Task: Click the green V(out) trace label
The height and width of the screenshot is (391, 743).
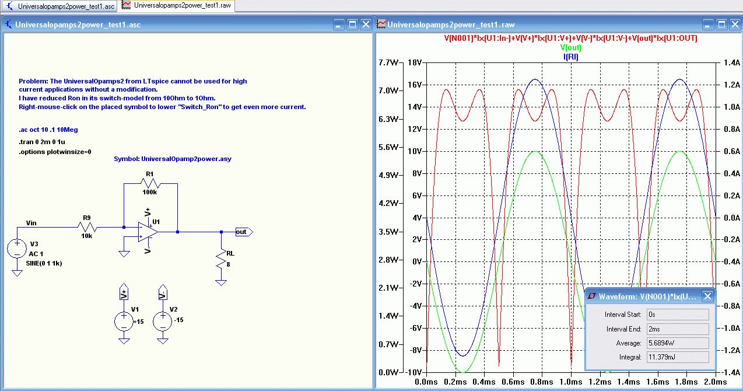Action: (570, 48)
